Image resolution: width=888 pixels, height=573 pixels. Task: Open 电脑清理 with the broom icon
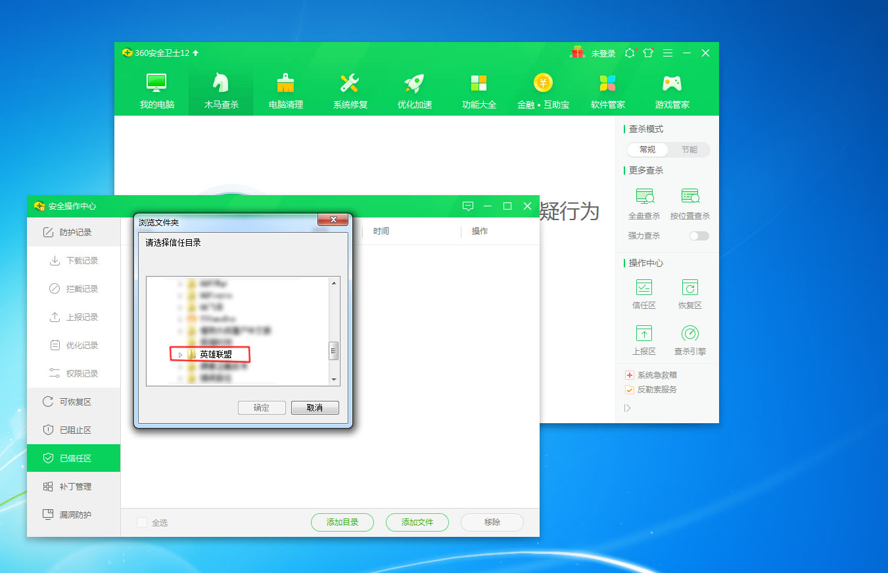click(285, 91)
